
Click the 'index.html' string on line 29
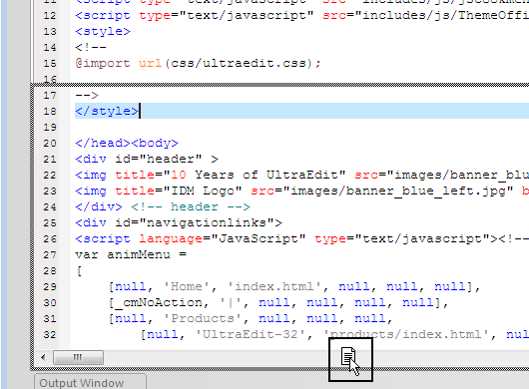click(273, 286)
